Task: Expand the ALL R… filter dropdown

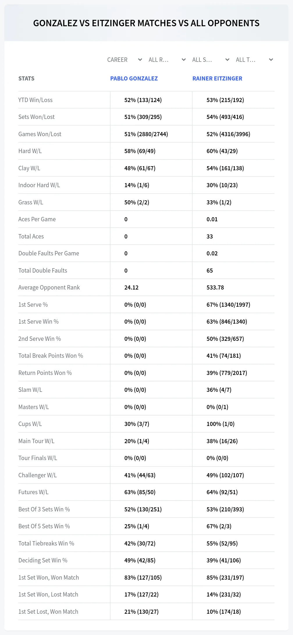Action: (x=167, y=60)
